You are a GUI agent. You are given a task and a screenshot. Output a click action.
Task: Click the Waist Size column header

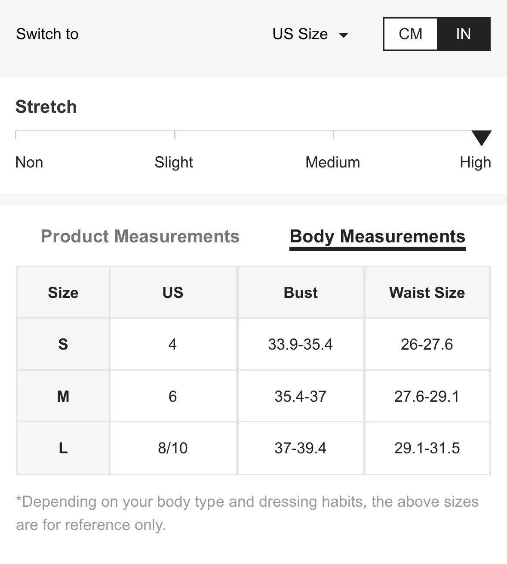coord(427,293)
